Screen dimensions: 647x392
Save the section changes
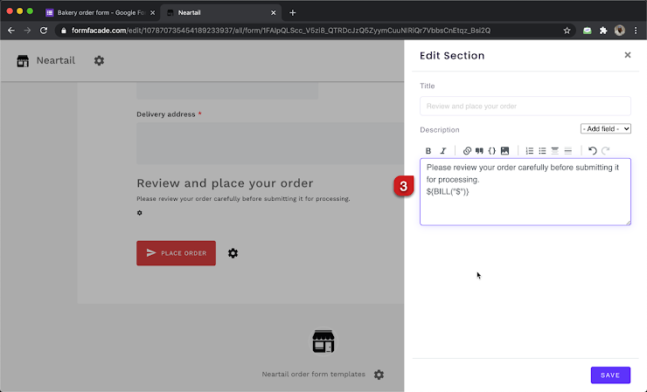(x=610, y=375)
